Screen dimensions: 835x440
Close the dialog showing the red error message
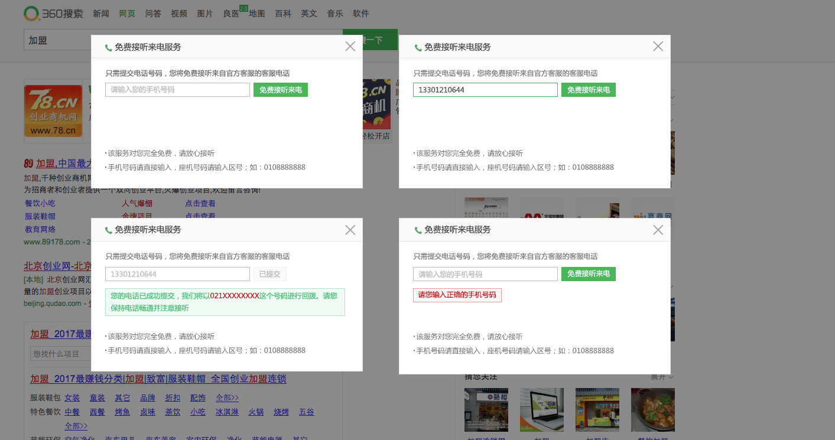pos(658,230)
